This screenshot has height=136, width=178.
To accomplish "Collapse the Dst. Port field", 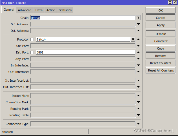I will coord(138,52).
